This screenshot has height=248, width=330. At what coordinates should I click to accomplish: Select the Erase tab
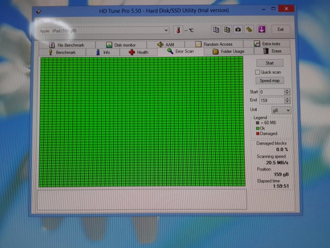point(272,51)
